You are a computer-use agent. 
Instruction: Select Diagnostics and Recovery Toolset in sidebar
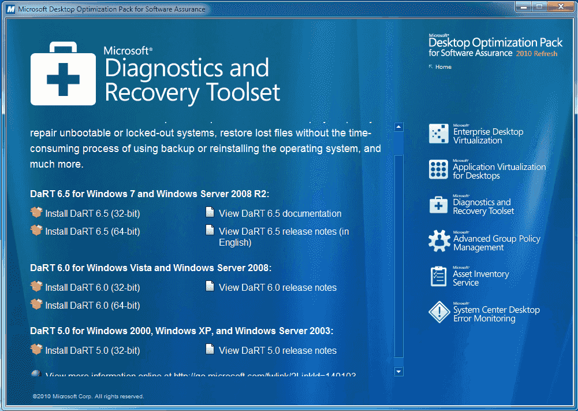tap(483, 206)
